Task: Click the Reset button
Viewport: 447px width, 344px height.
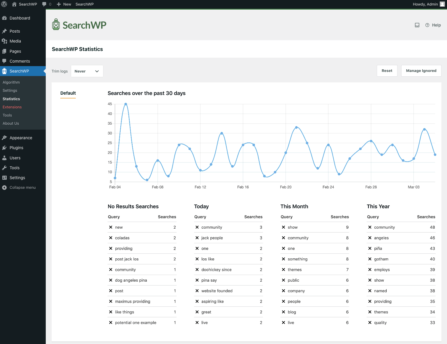Action: pos(387,71)
